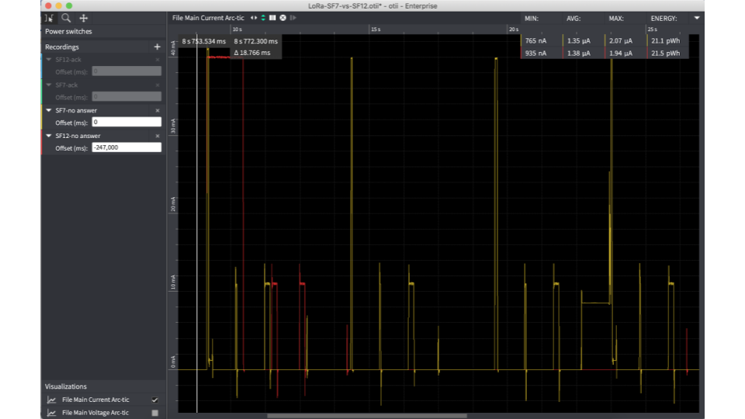Select the cursor selection tool
This screenshot has height=419, width=745.
click(49, 18)
